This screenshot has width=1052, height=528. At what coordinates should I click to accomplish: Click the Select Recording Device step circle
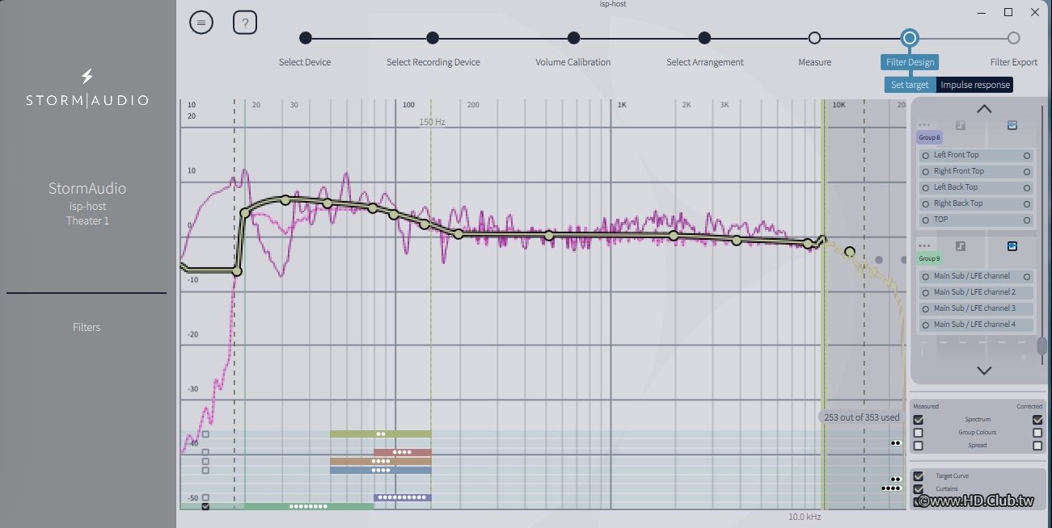pos(433,38)
